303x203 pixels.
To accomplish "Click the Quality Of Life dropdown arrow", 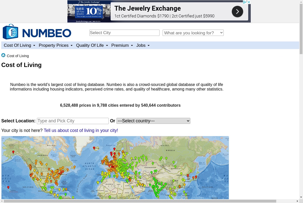I will pos(107,46).
